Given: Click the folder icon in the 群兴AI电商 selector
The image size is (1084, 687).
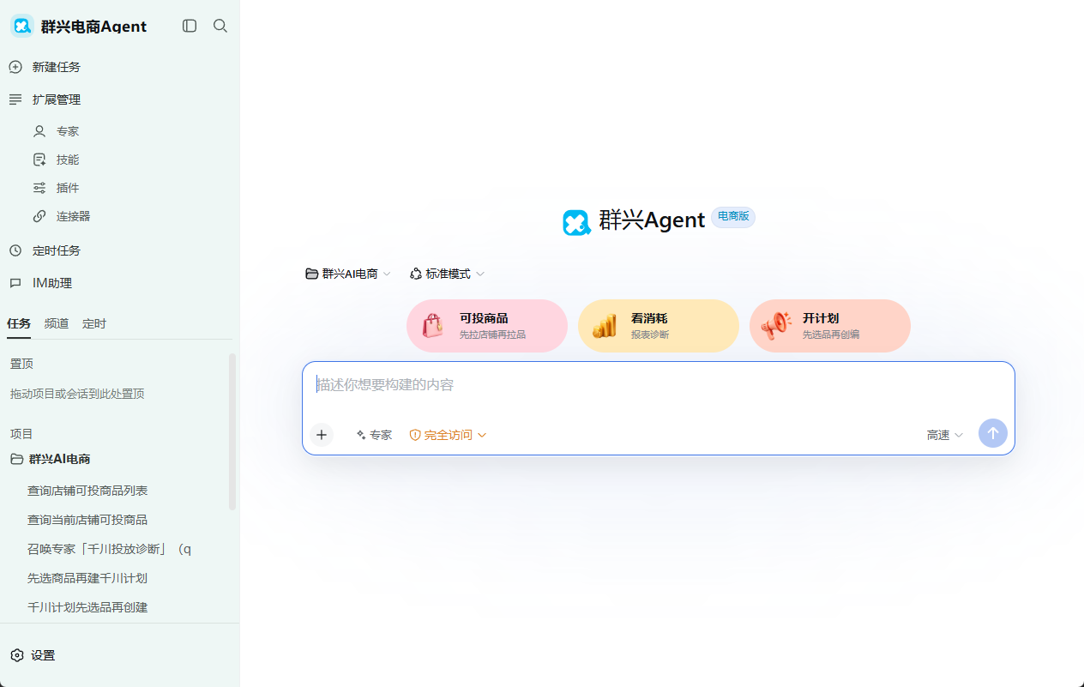Looking at the screenshot, I should pos(312,274).
